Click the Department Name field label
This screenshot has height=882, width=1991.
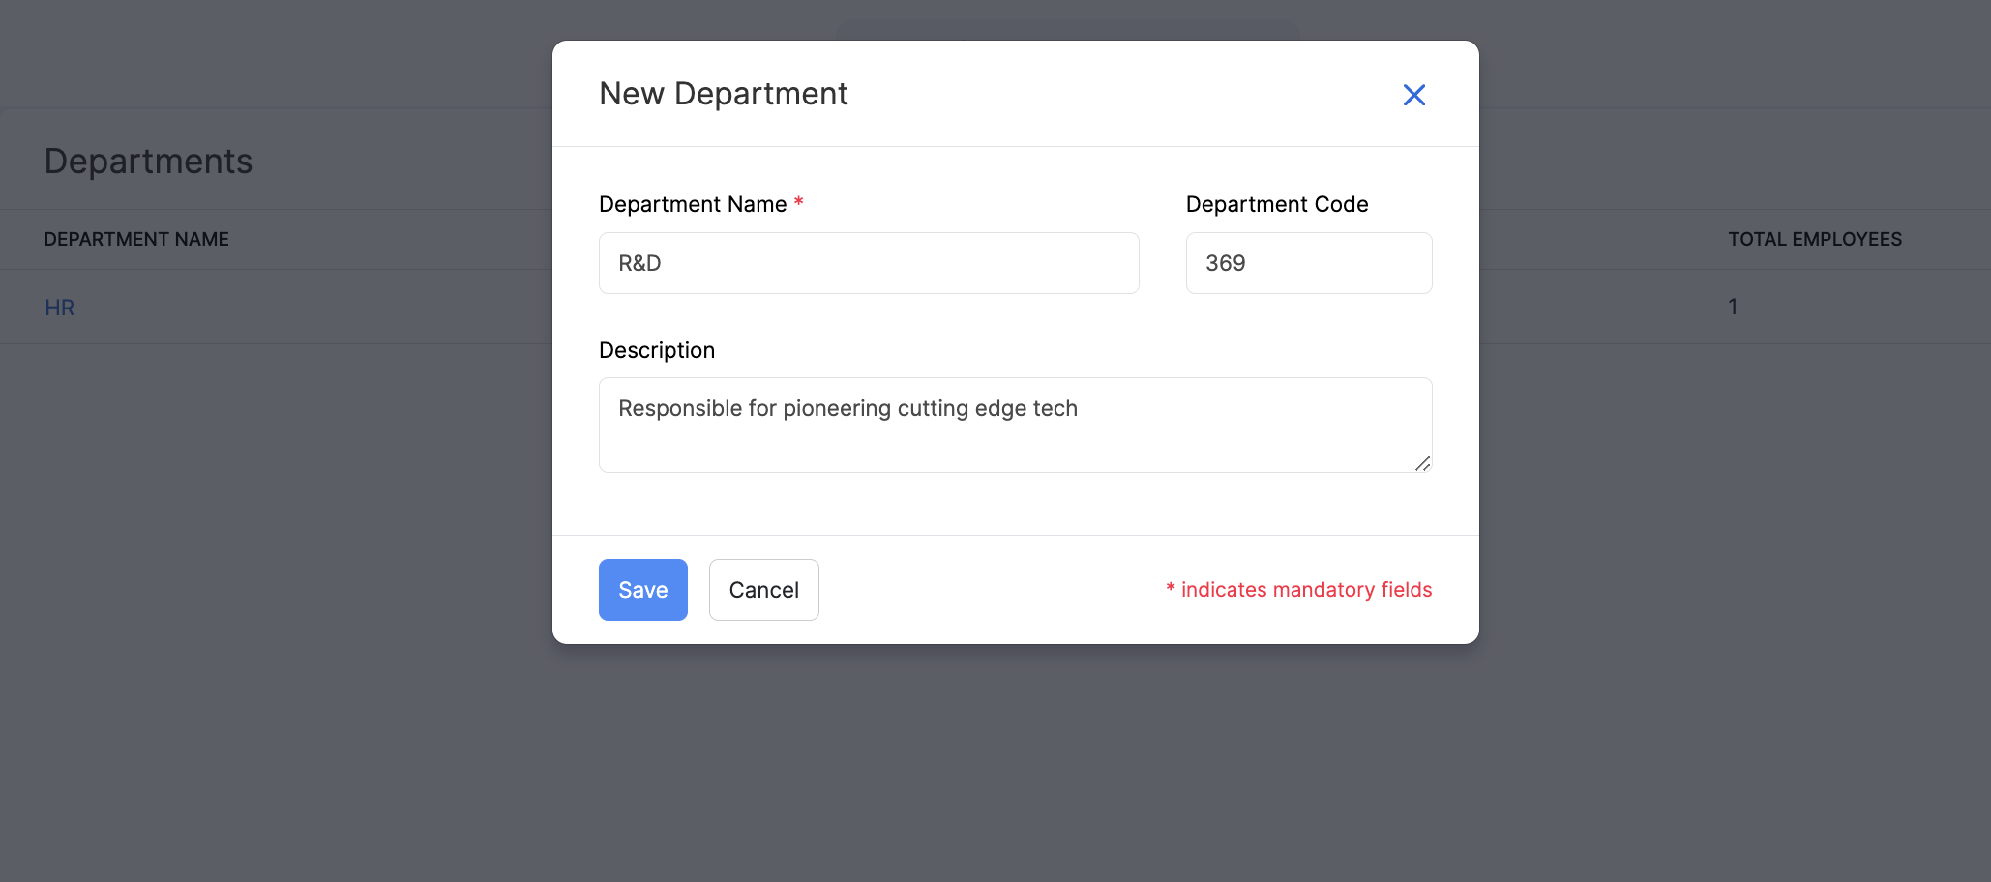click(693, 204)
